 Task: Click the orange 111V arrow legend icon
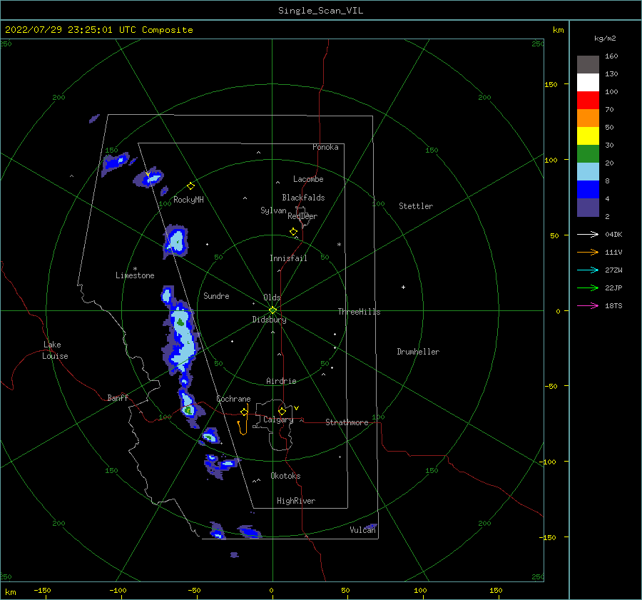point(588,253)
